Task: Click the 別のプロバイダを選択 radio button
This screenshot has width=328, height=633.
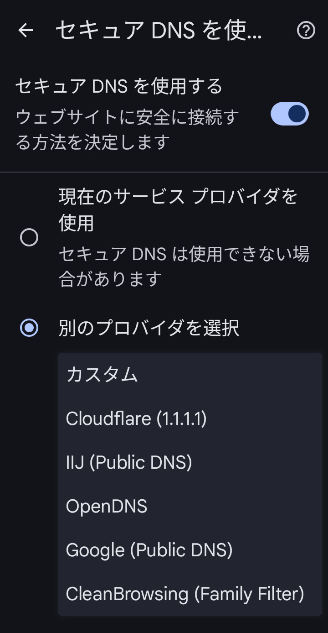Action: 29,328
